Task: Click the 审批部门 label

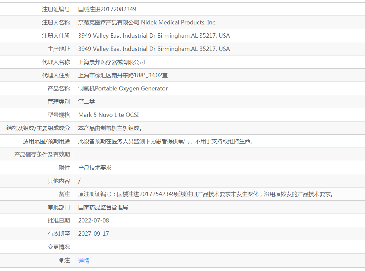Action: [59, 207]
